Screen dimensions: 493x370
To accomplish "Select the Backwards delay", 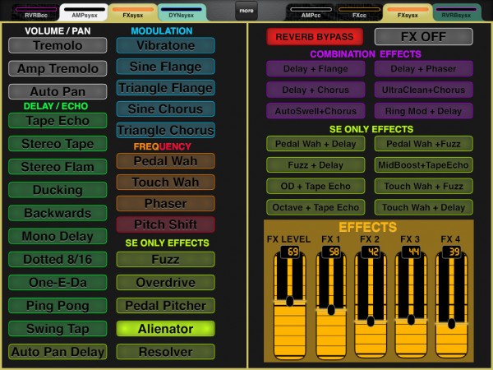I will (x=58, y=213).
